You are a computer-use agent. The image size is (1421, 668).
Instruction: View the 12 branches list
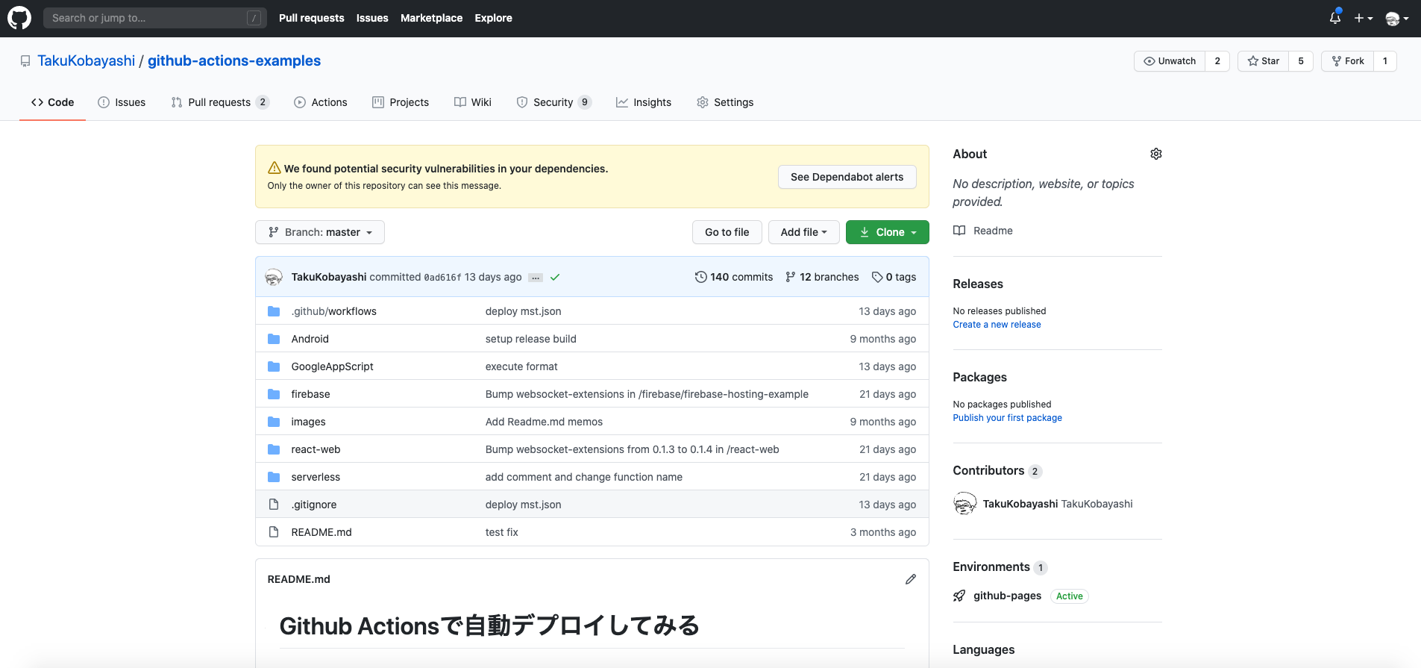[x=822, y=277]
